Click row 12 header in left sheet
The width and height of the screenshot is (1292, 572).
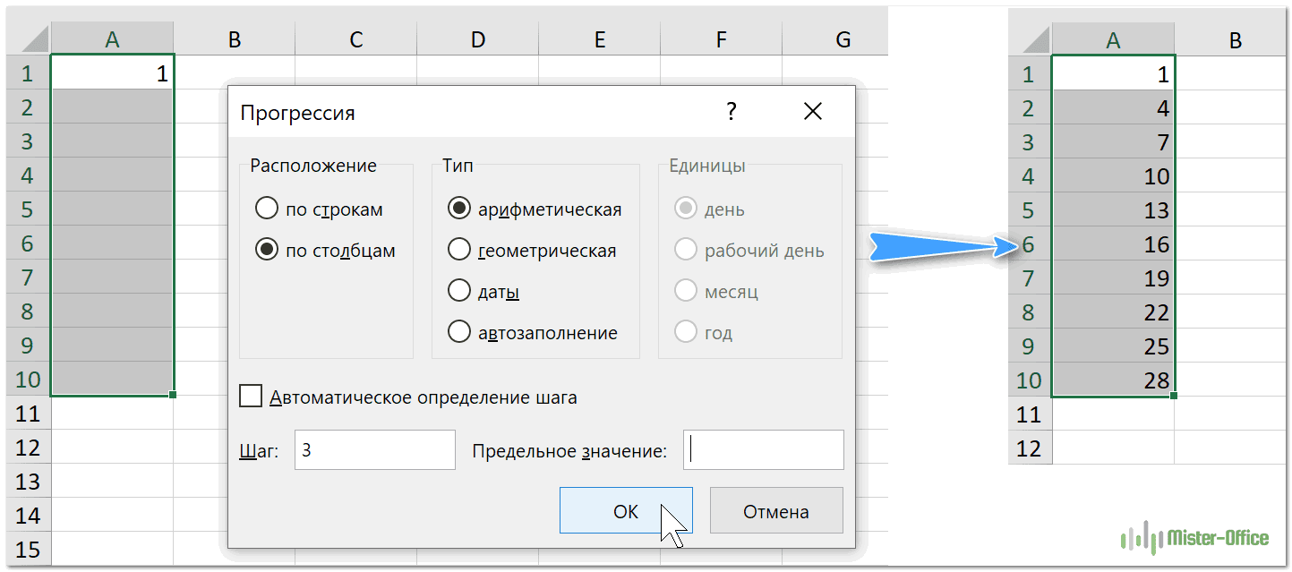pos(28,448)
